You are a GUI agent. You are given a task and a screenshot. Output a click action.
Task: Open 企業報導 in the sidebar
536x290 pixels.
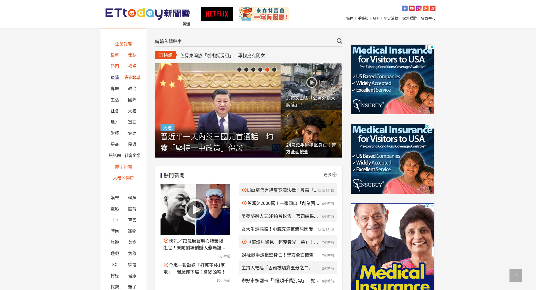123,44
